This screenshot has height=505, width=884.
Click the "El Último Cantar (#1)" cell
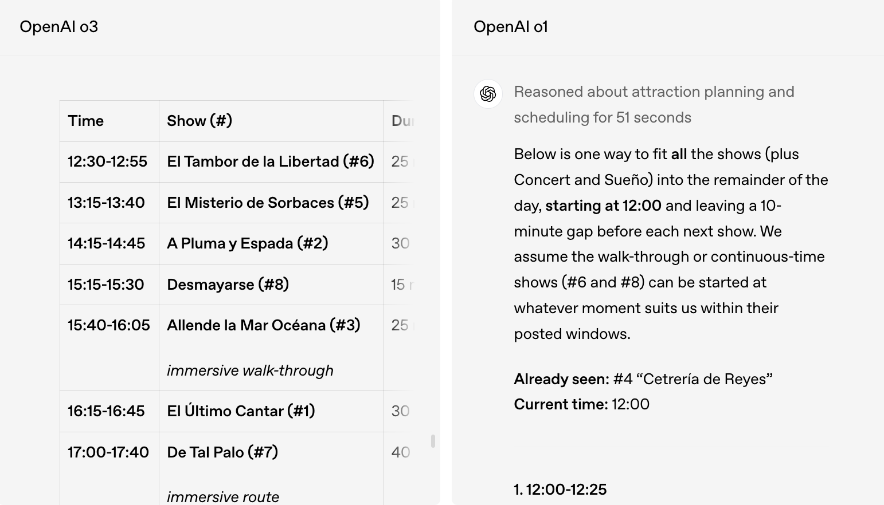point(241,411)
